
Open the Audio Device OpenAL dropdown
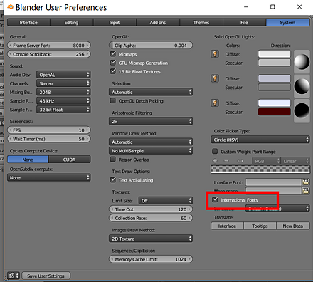pyautogui.click(x=63, y=75)
